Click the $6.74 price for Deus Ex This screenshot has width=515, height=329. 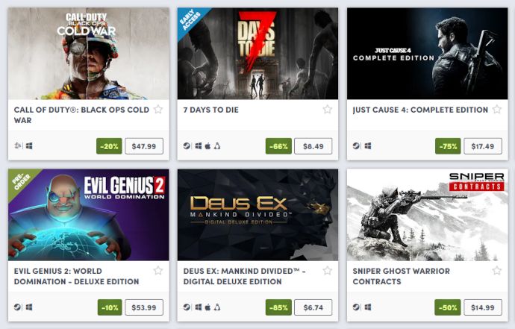coord(313,307)
